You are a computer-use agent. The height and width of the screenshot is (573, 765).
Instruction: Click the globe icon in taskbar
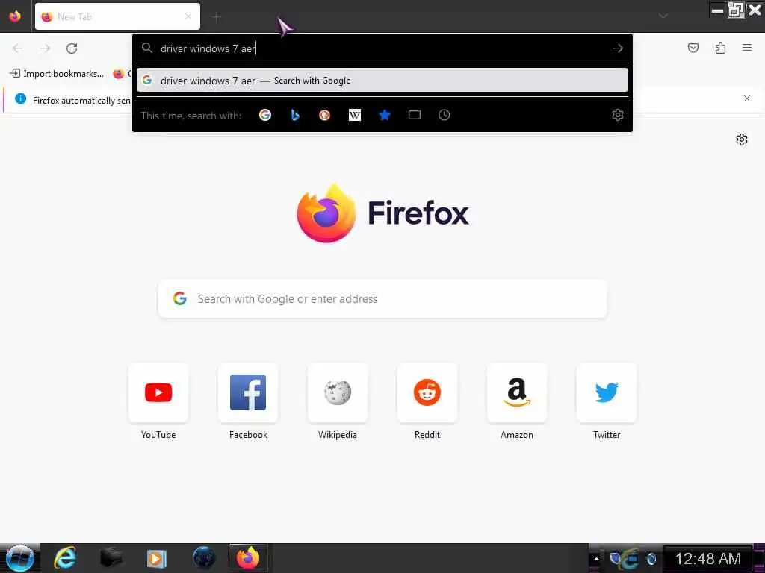(203, 558)
